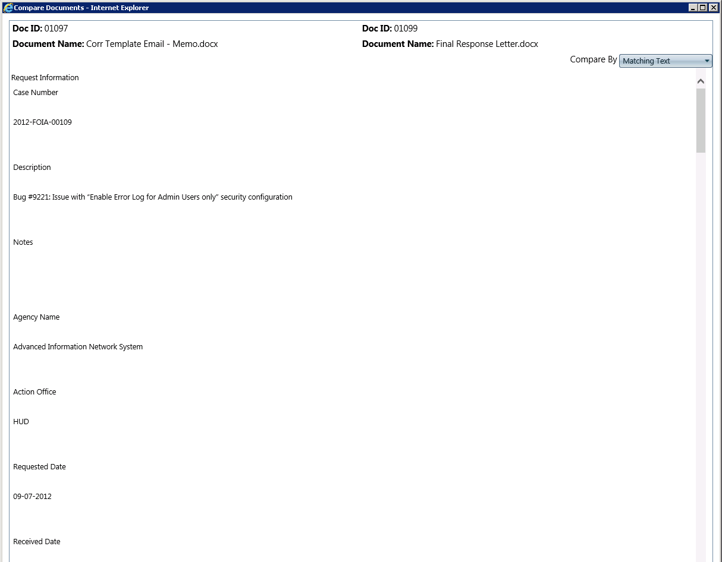Viewport: 722px width, 562px height.
Task: Click the scroll up arrow
Action: point(701,81)
